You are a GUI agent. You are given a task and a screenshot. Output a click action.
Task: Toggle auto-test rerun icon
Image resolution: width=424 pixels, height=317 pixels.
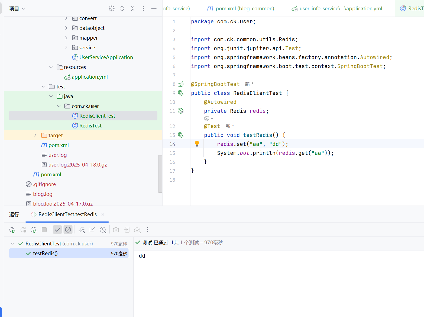(34, 230)
